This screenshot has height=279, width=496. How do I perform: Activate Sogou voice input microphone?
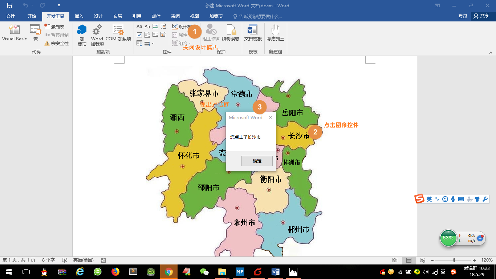point(453,199)
